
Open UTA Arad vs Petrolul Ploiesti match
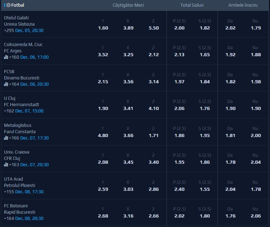[x=19, y=182]
